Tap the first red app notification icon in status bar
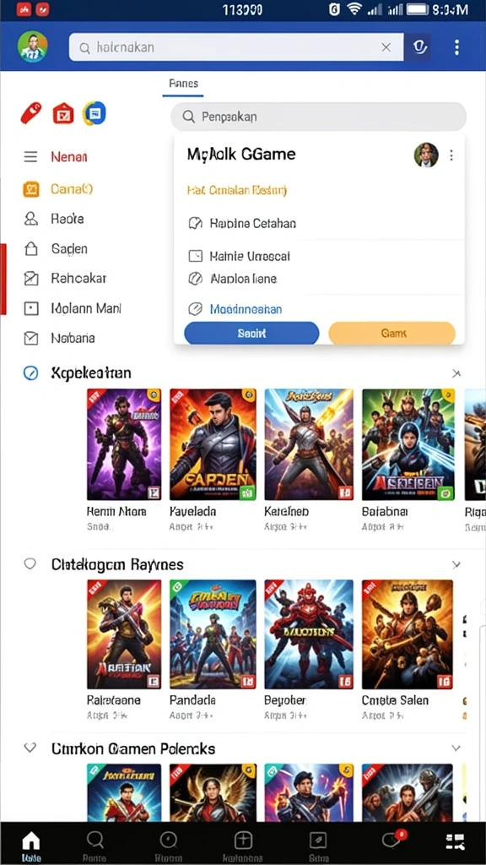The width and height of the screenshot is (486, 865). click(x=23, y=9)
